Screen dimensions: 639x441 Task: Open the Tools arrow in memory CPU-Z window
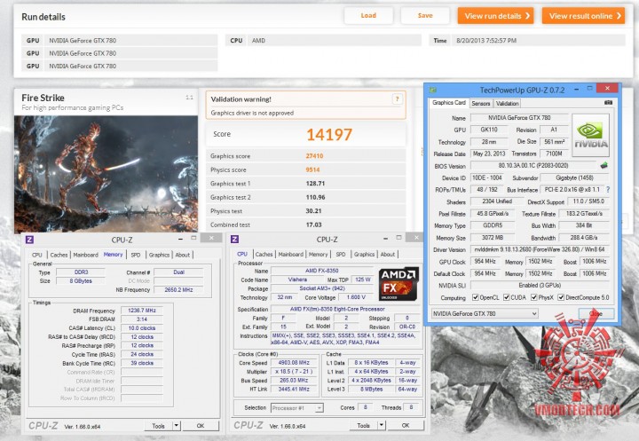[176, 426]
